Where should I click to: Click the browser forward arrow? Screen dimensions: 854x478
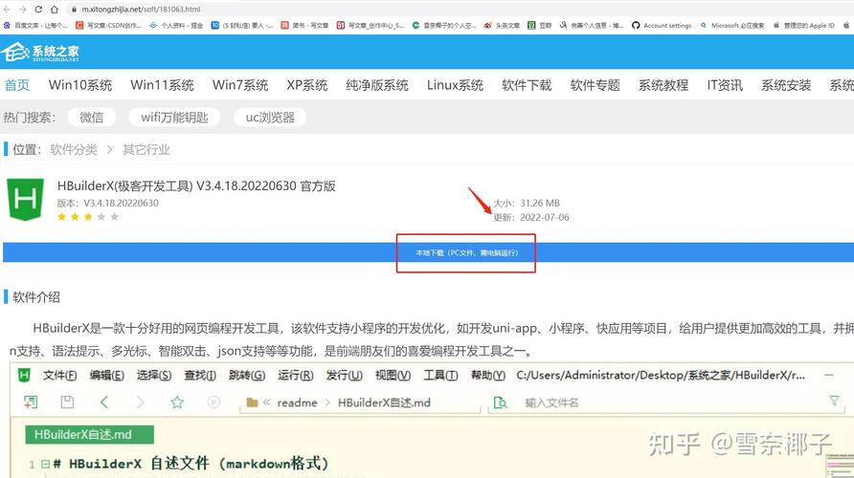point(22,10)
